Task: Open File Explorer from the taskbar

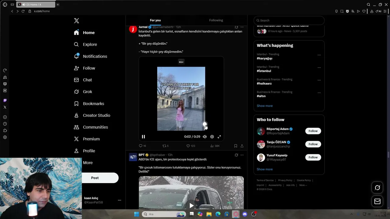Action: [209, 214]
